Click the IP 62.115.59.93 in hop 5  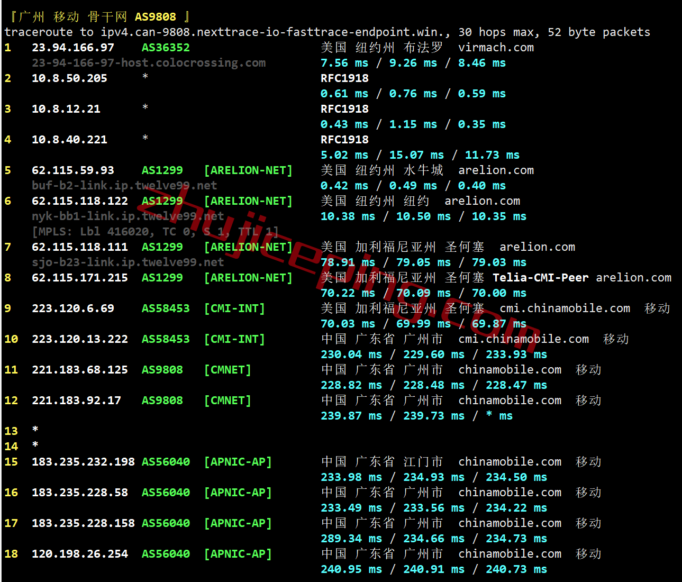coord(73,170)
